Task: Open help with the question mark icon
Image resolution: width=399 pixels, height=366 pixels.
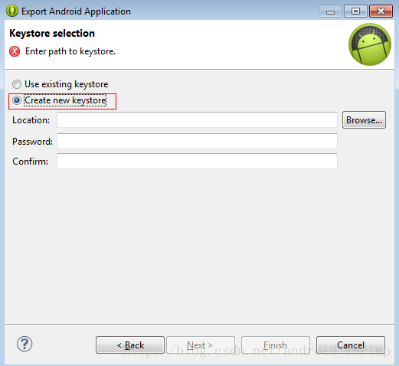Action: tap(25, 344)
